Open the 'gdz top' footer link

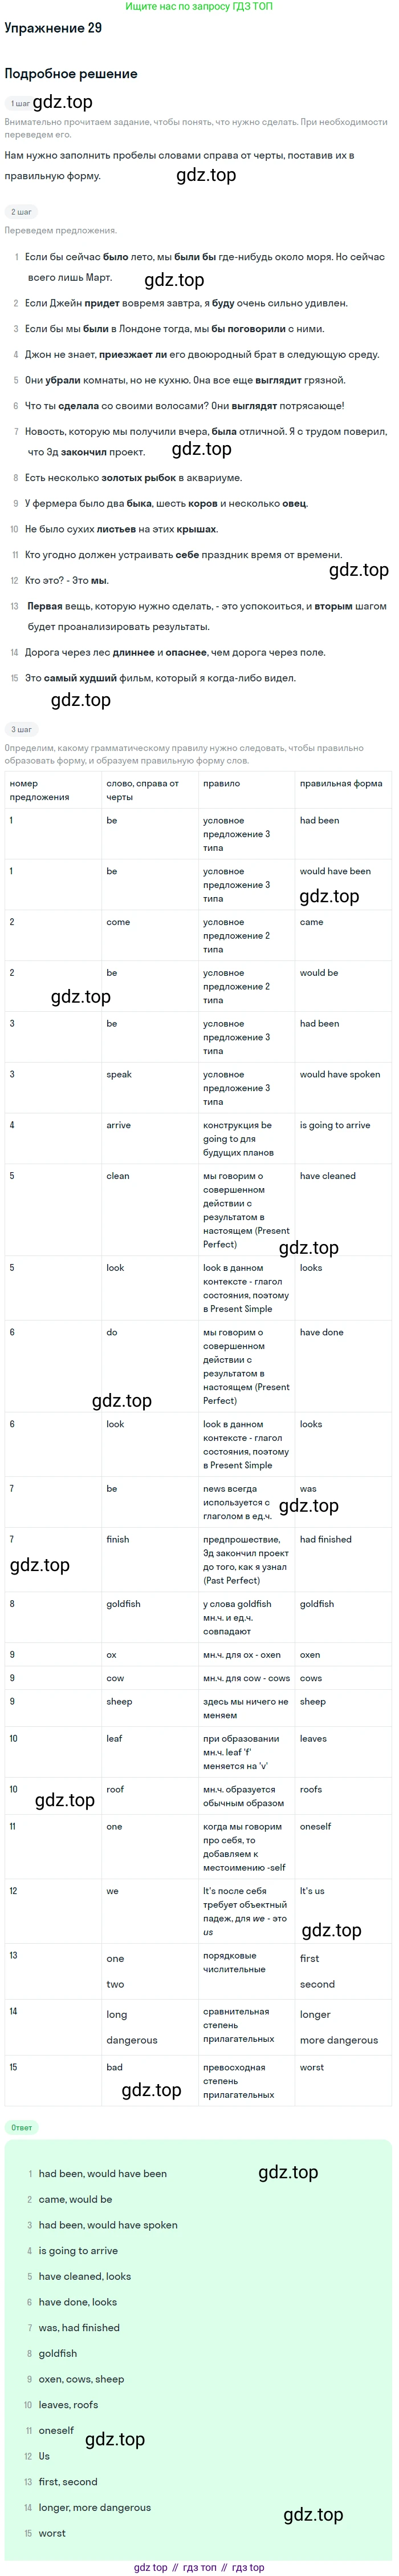point(151,2567)
